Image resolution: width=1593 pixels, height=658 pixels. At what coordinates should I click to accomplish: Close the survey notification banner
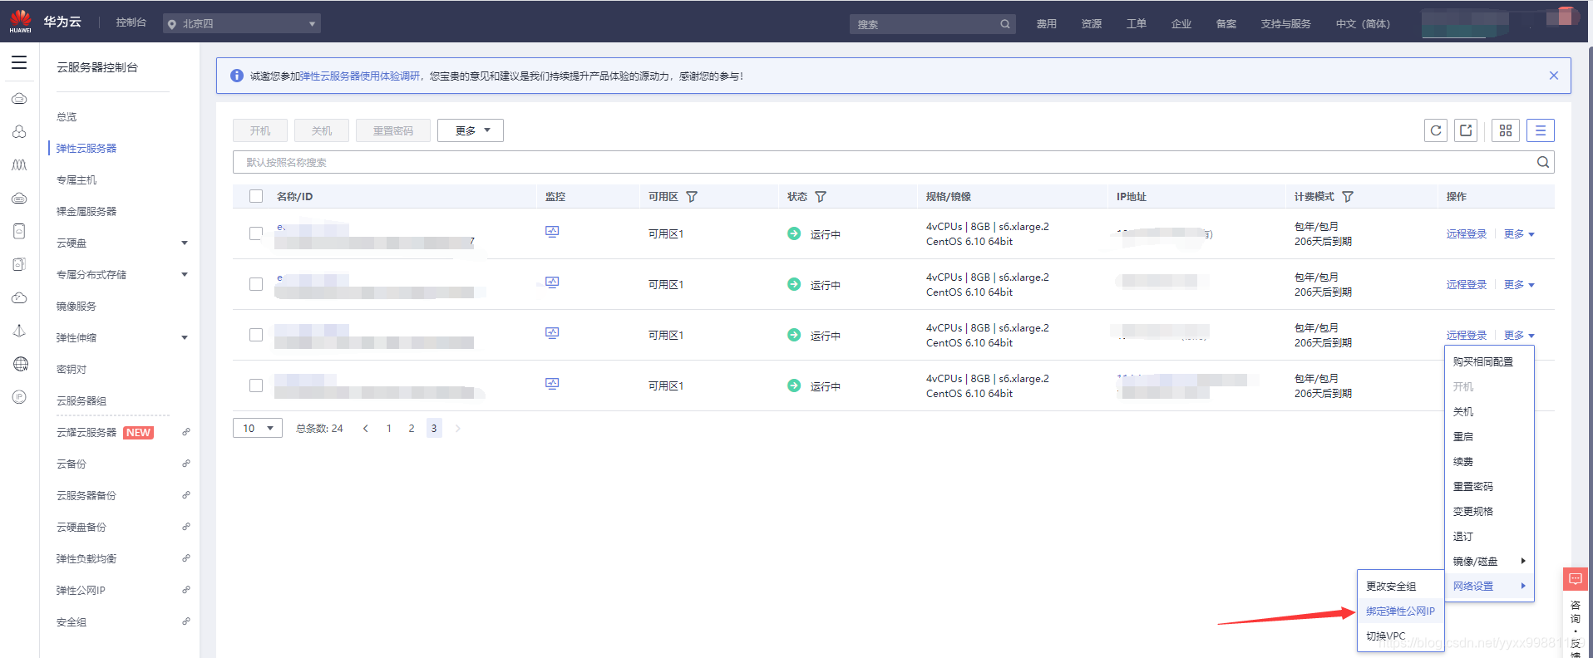click(1554, 76)
